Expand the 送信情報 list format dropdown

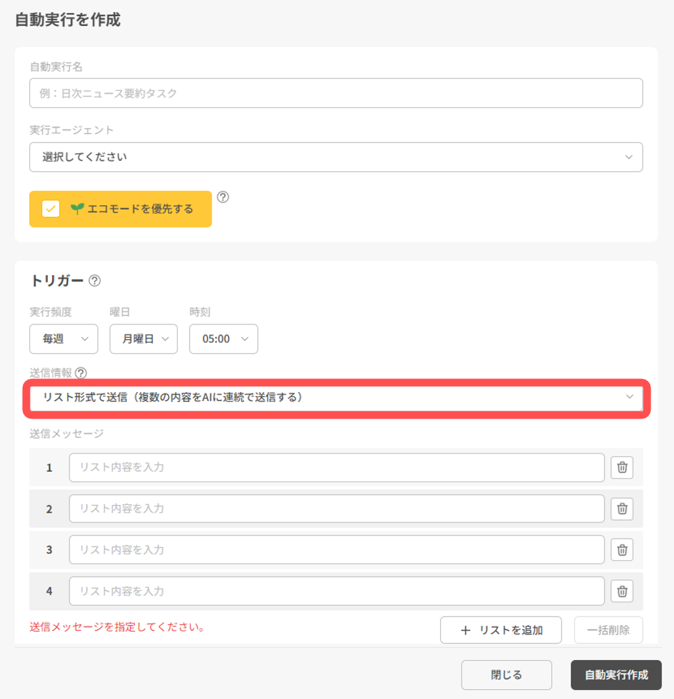click(x=336, y=398)
